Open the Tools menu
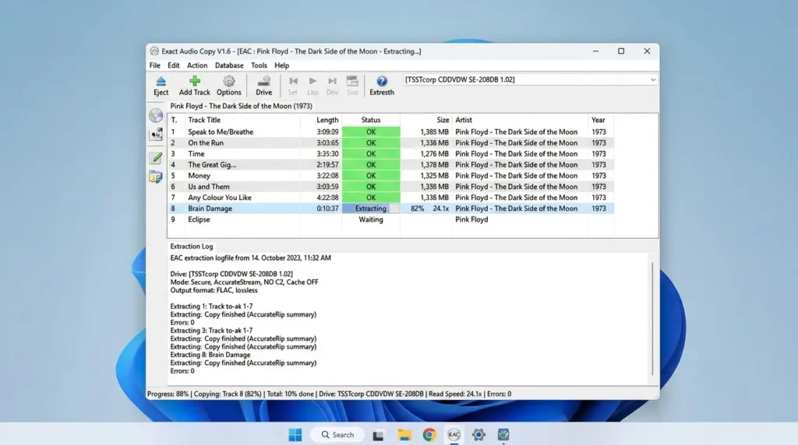Viewport: 798px width, 445px height. (x=259, y=65)
